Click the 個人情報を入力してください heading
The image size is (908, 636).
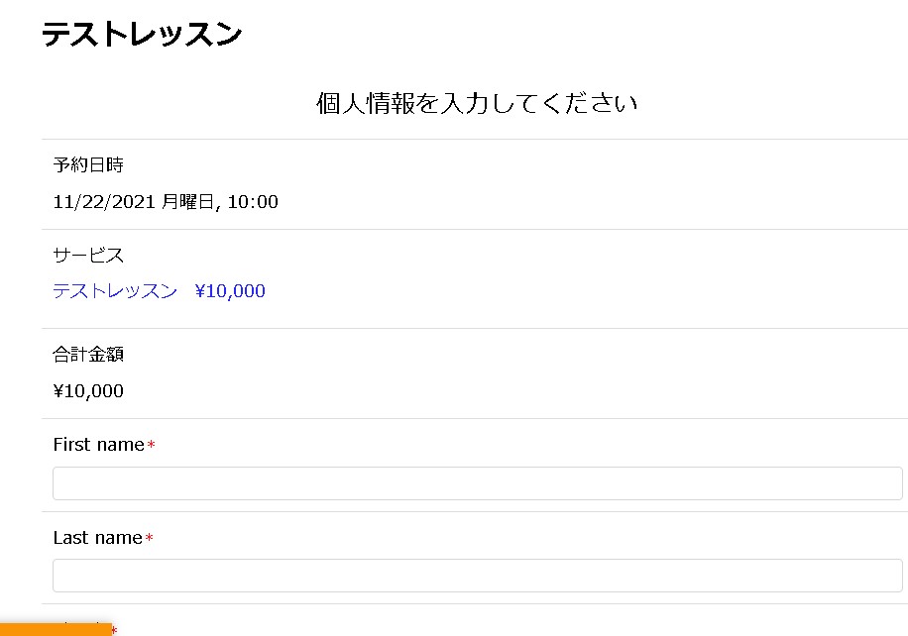[x=477, y=103]
